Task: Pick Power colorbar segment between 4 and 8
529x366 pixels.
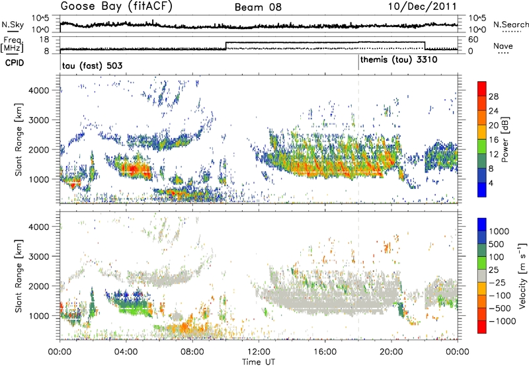Action: (482, 176)
